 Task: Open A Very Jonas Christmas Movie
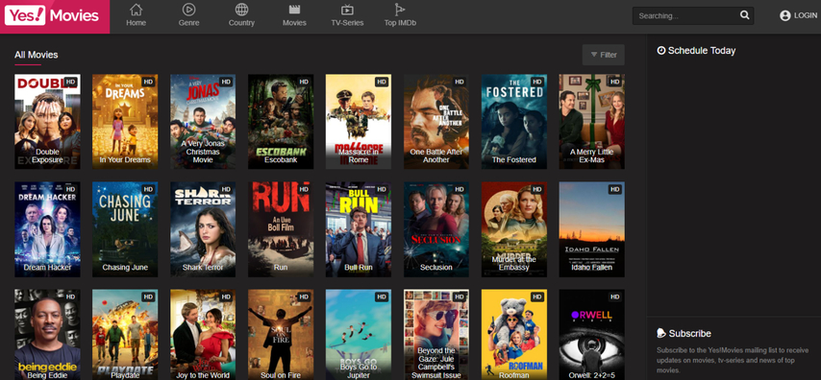click(203, 121)
